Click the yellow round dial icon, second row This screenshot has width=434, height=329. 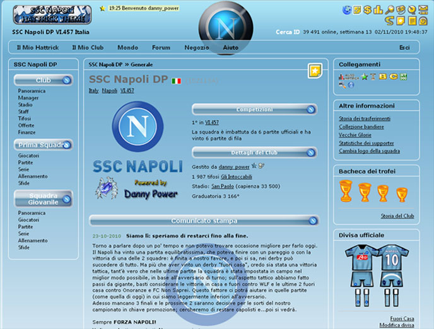423,21
